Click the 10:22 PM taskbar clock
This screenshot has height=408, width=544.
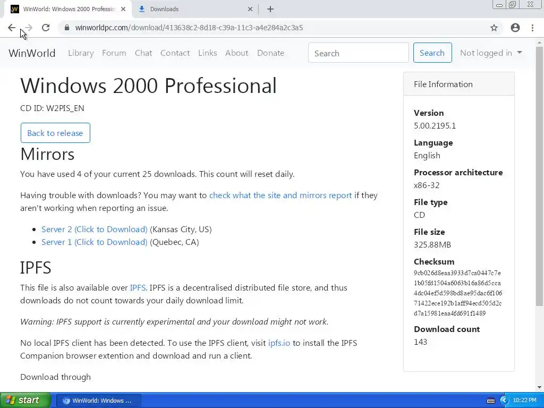[x=524, y=401]
